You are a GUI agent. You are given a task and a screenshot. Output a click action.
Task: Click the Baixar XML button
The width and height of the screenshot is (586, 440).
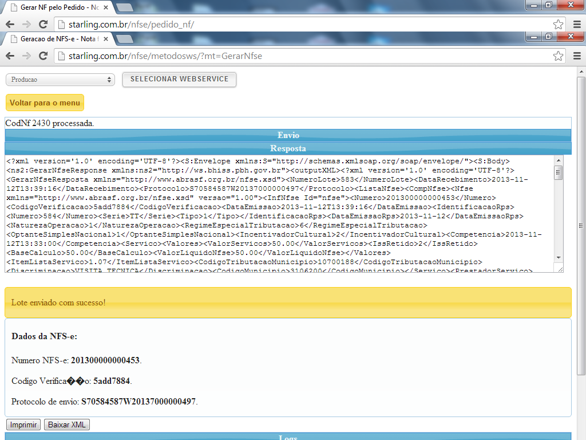pyautogui.click(x=67, y=425)
